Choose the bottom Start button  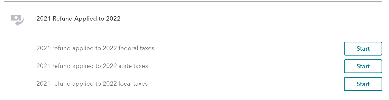pyautogui.click(x=363, y=84)
